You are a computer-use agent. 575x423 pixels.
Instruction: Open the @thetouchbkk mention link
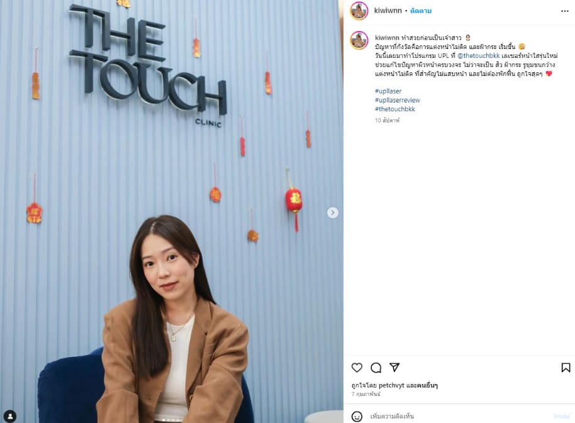pyautogui.click(x=479, y=56)
